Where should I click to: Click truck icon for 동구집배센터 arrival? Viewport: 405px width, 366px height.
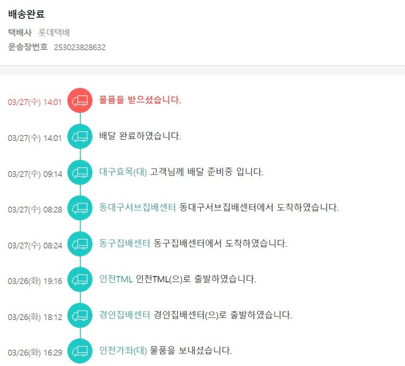coord(80,243)
